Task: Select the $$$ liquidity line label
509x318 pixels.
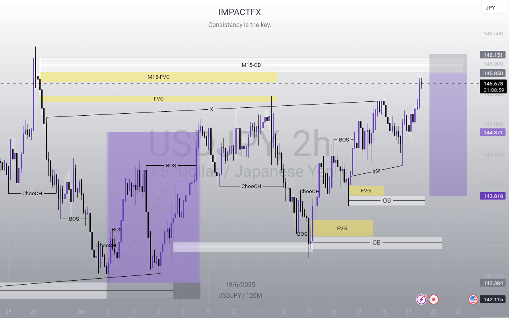Action: point(377,171)
